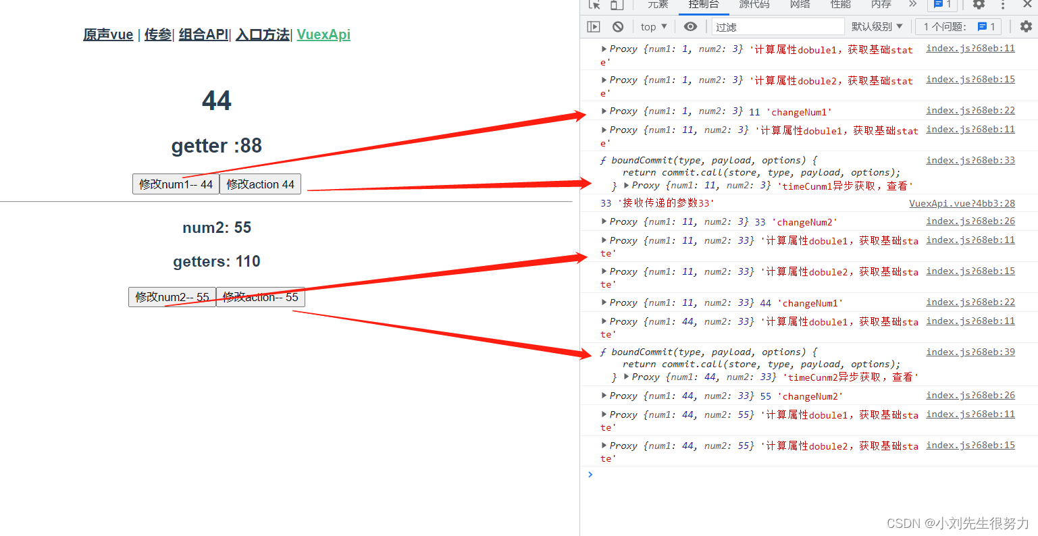Switch to the 控制台 tab

coord(704,5)
